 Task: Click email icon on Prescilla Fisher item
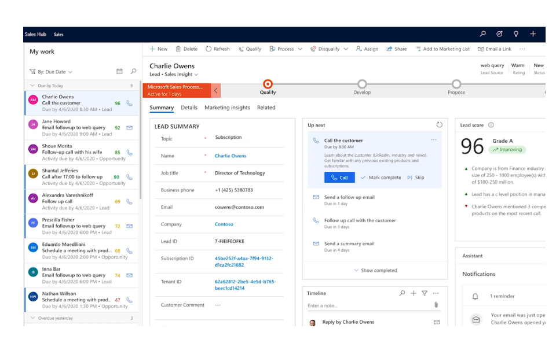[129, 226]
